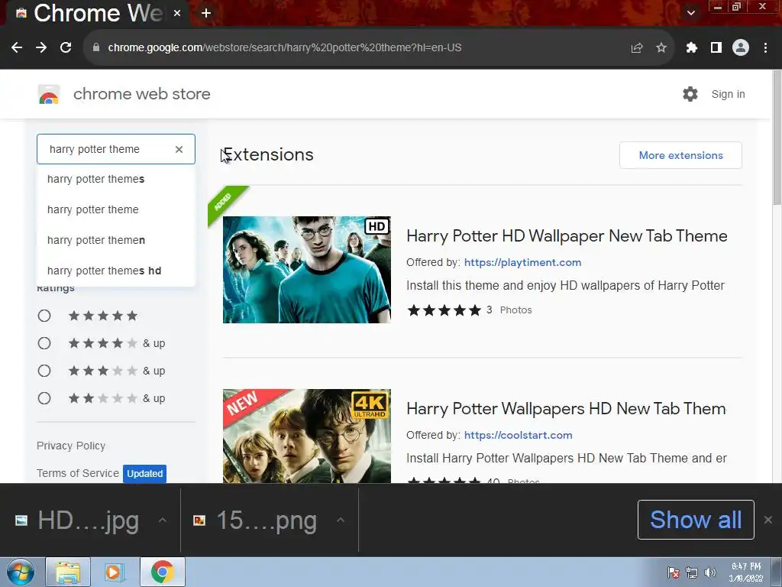Open the downloaded 15 png file
This screenshot has height=587, width=782.
tap(255, 521)
